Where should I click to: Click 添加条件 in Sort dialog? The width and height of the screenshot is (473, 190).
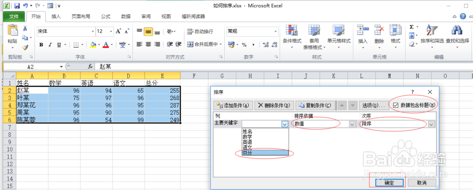(233, 105)
